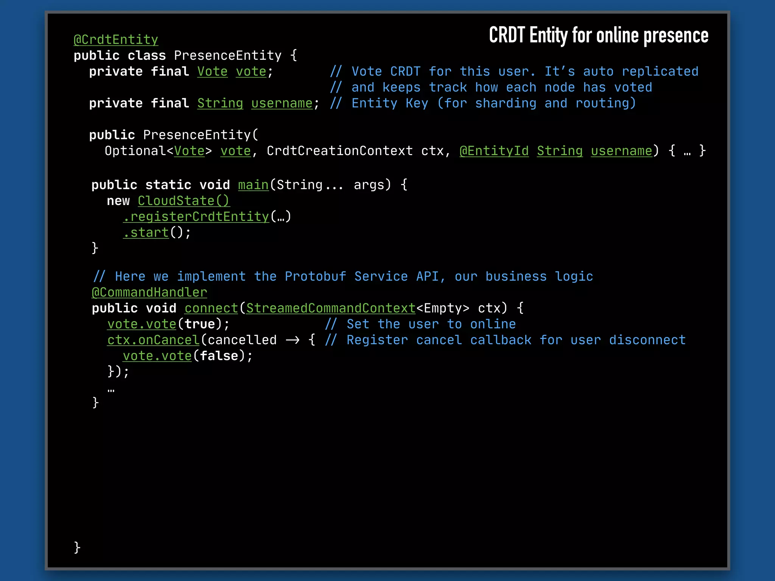Click '.registerCrdtEntity(…)' call
Screen dimensions: 775x581
(x=207, y=217)
